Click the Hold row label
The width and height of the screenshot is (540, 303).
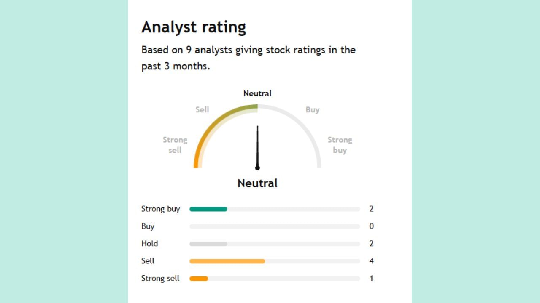pos(149,244)
